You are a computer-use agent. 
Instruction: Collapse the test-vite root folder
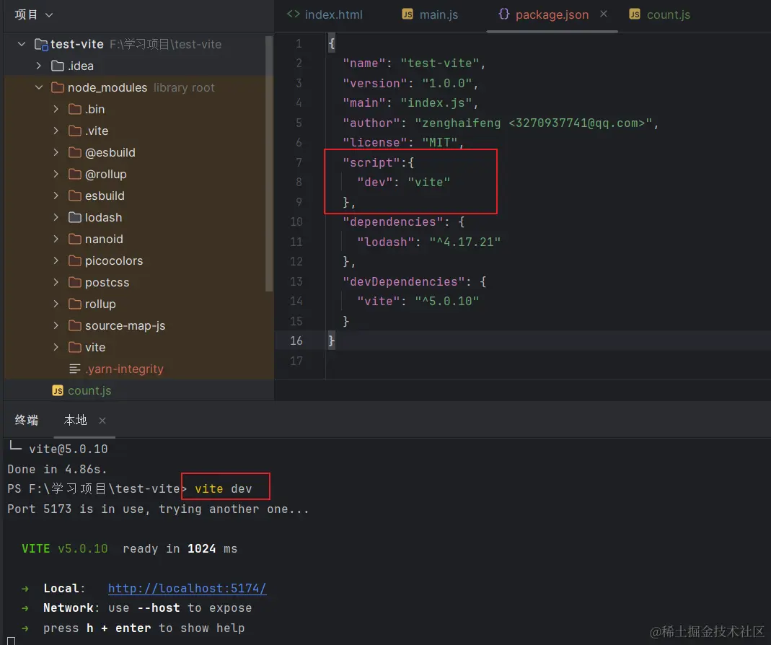coord(22,44)
